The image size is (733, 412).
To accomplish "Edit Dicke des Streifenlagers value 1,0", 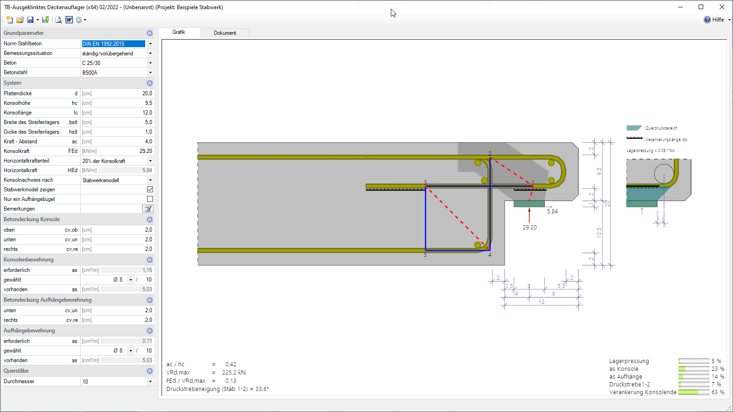I will pyautogui.click(x=126, y=132).
